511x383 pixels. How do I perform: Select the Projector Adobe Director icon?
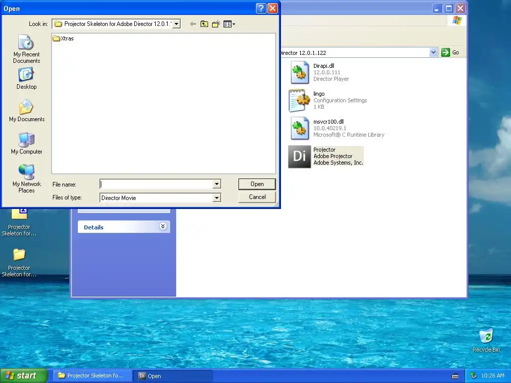click(325, 156)
